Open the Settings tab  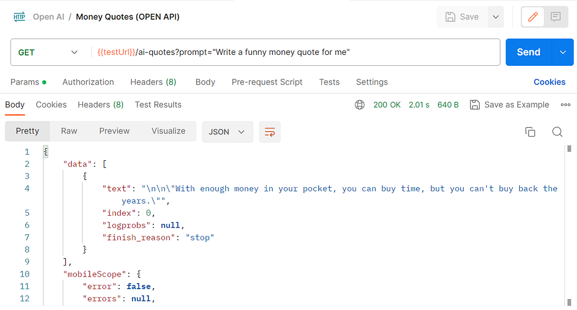(371, 82)
